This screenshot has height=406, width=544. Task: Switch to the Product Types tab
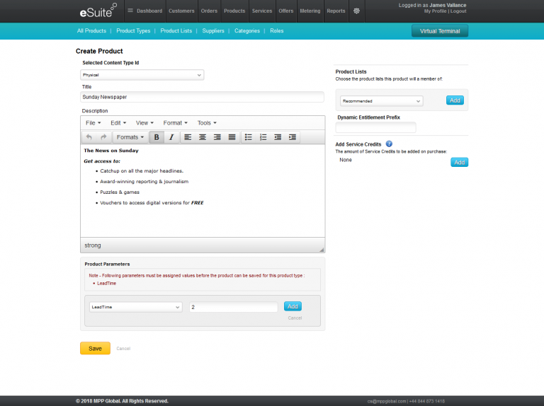[x=133, y=31]
